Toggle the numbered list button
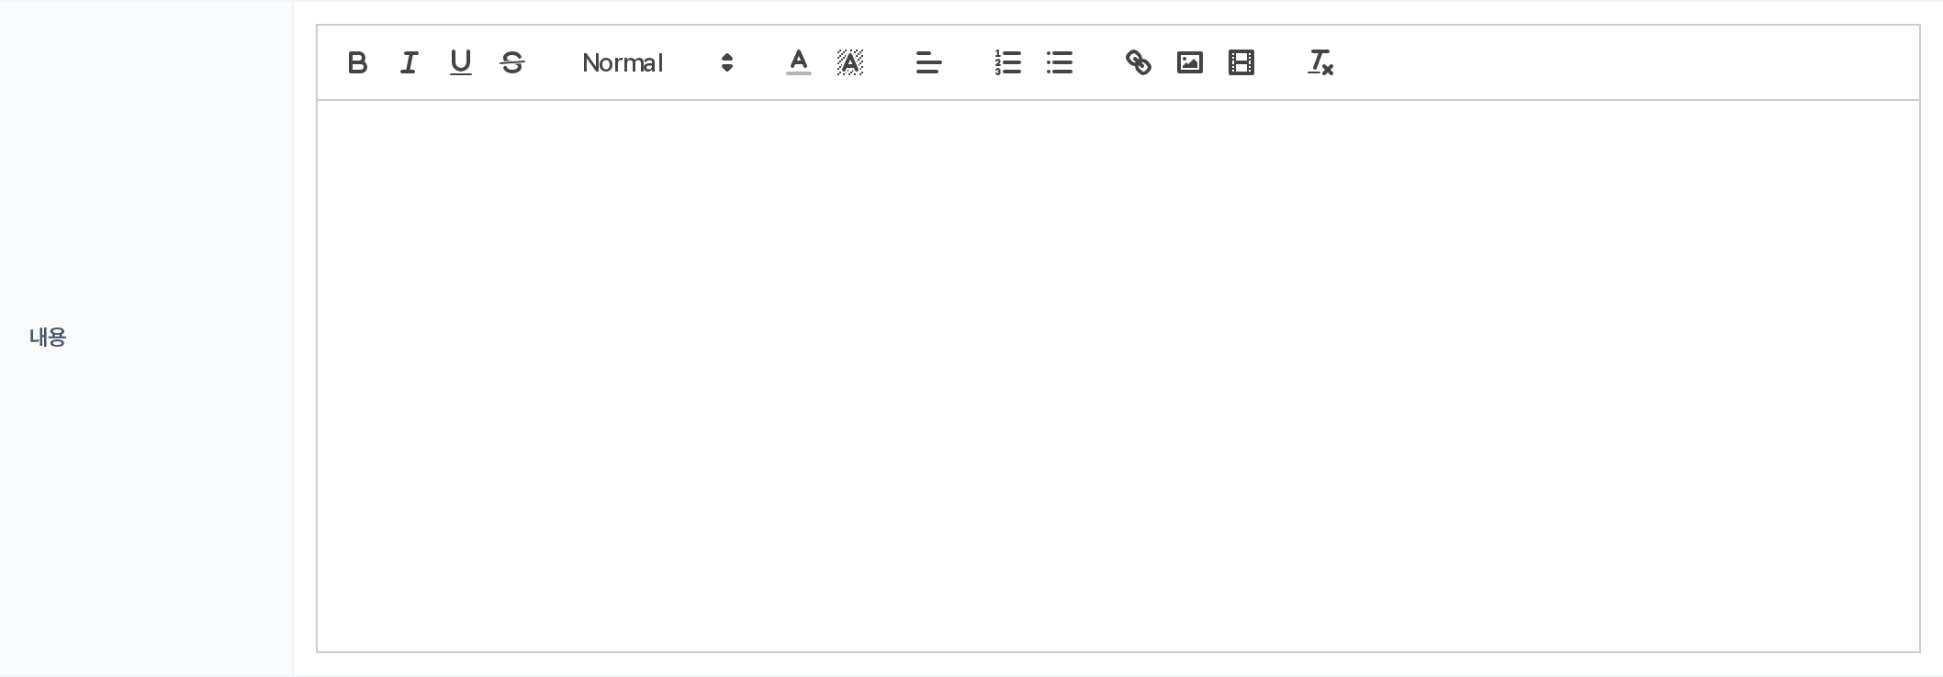This screenshot has height=677, width=1943. (x=1008, y=62)
